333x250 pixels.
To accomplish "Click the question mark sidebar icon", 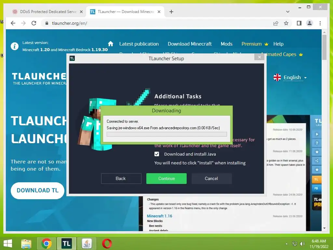I will point(317,143).
